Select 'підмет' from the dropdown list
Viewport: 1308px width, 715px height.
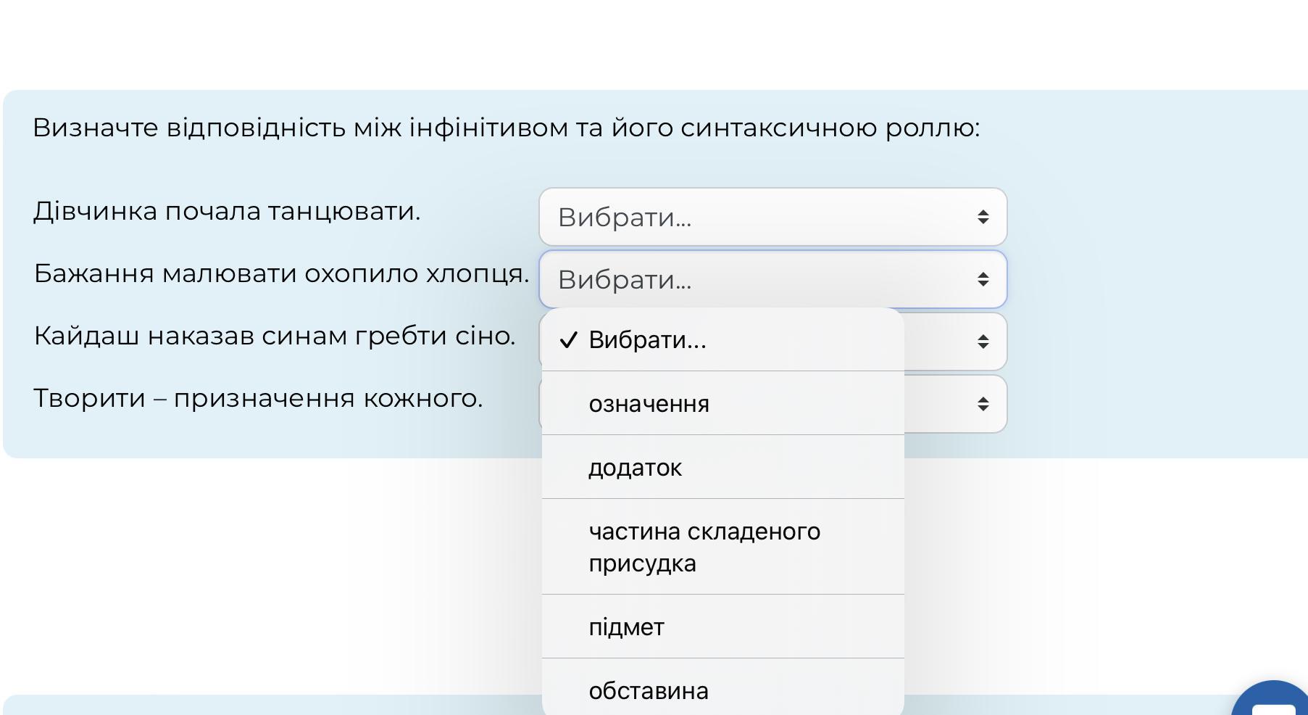(x=626, y=627)
